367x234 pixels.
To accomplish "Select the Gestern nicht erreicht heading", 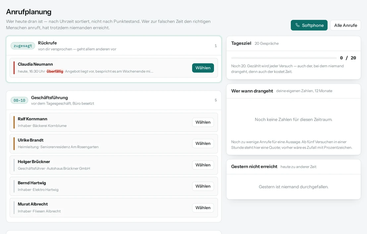I will 254,166.
